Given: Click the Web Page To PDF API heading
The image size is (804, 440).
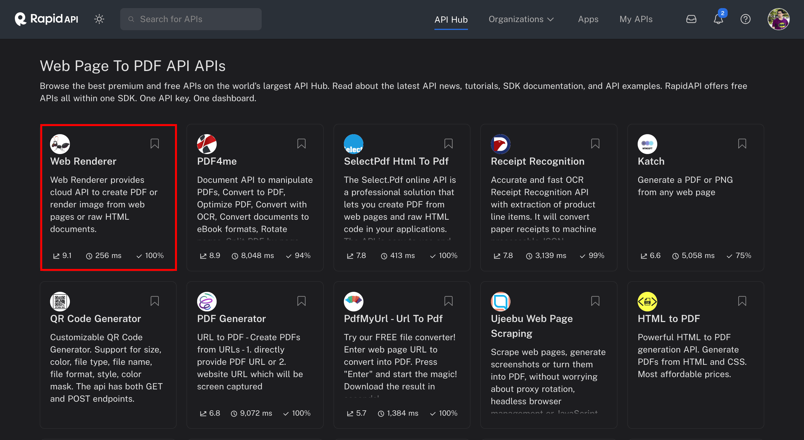Looking at the screenshot, I should pos(133,66).
